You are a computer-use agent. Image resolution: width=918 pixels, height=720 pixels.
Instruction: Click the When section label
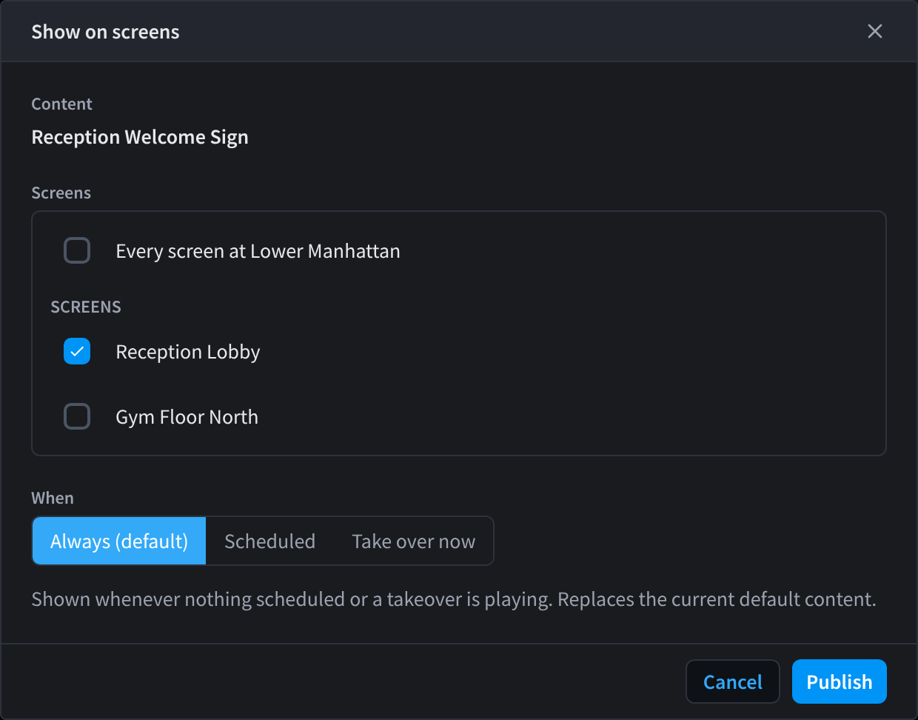click(53, 498)
